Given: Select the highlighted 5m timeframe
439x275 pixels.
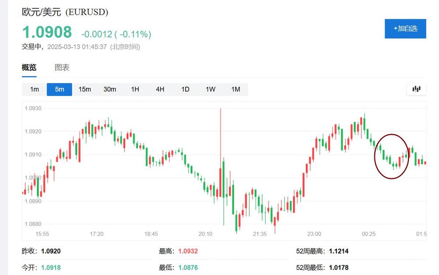Looking at the screenshot, I should pos(60,89).
